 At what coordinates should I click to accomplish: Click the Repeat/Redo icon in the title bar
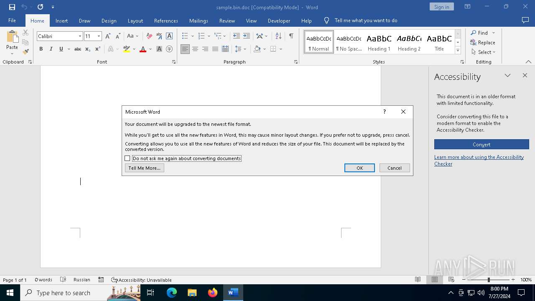(40, 7)
